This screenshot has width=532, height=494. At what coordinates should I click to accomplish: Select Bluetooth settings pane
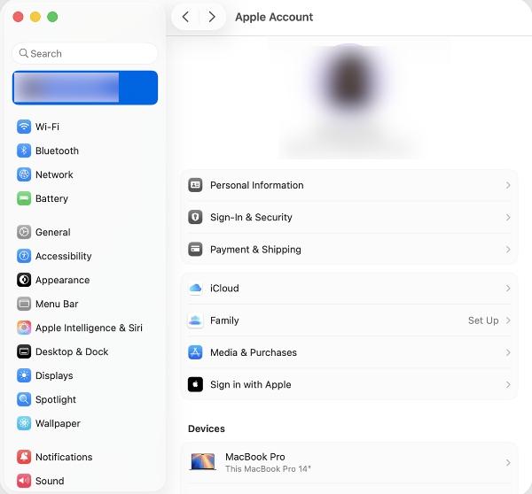(85, 151)
